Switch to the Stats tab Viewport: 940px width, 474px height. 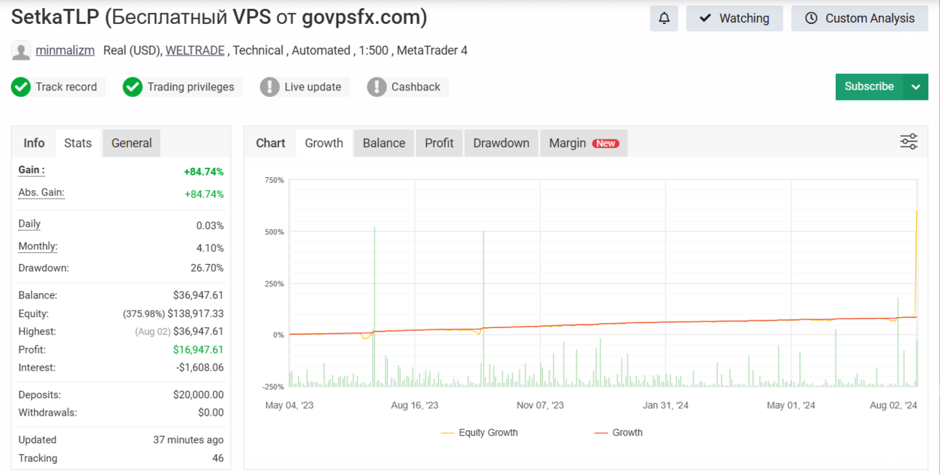pos(78,143)
